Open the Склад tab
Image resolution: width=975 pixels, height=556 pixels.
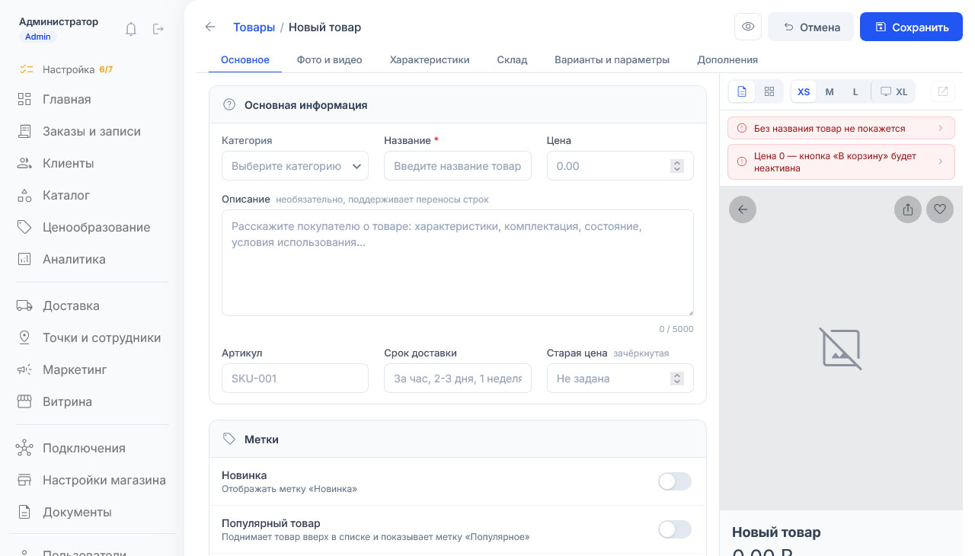(512, 59)
